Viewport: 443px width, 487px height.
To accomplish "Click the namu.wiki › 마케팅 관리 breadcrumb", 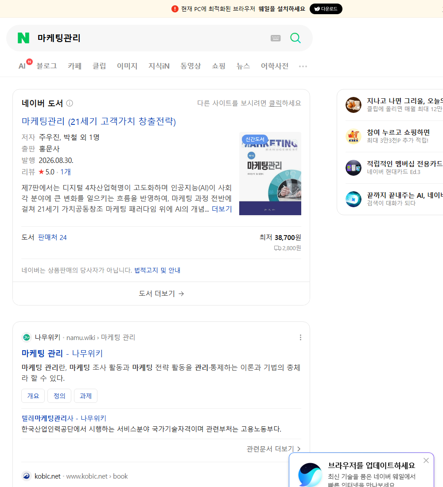I will tap(101, 337).
